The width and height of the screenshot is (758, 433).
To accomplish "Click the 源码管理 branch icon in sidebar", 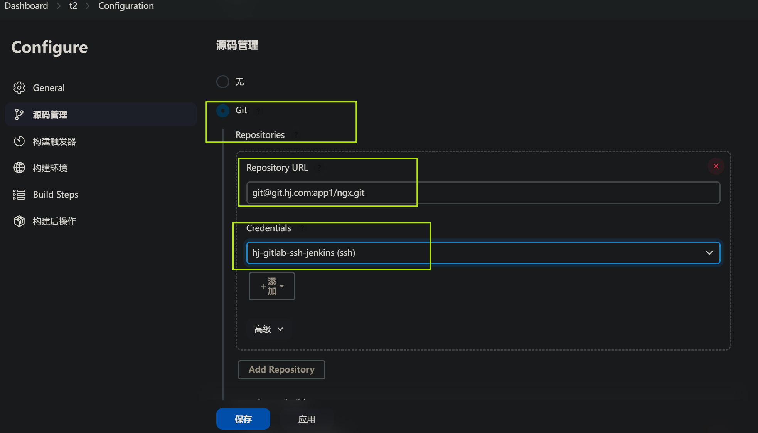I will point(19,114).
